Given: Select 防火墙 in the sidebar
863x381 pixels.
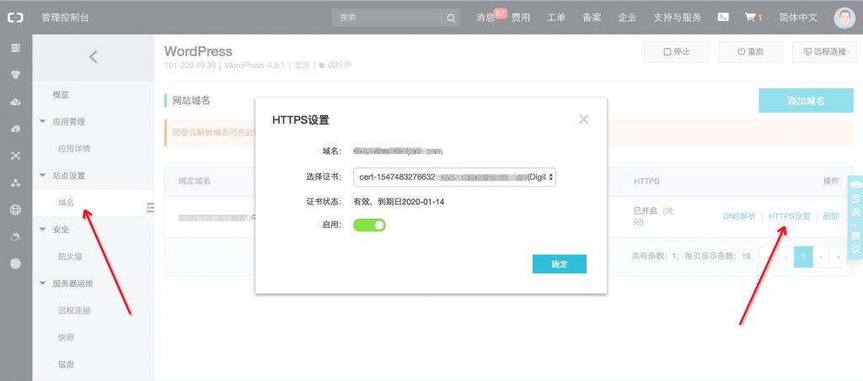Looking at the screenshot, I should pyautogui.click(x=70, y=257).
